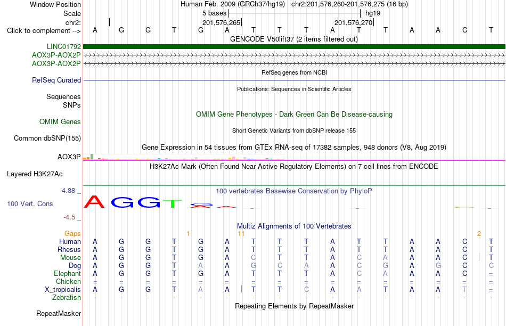506x326 pixels.
Task: Click the LINC01792 gene label
Action: coord(64,47)
